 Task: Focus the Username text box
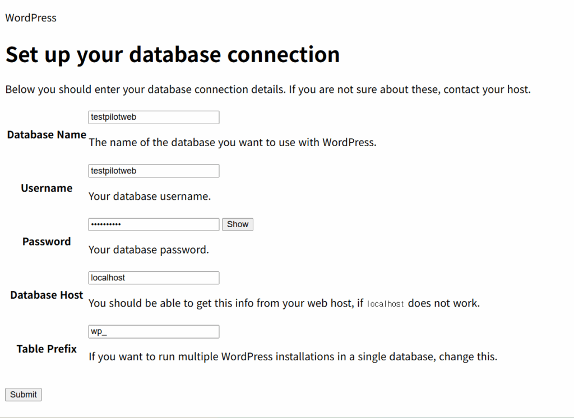pyautogui.click(x=154, y=171)
